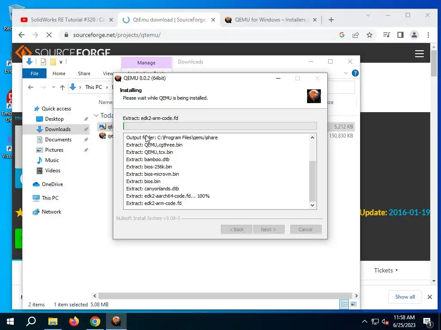Open taskbar search magnifier
Image resolution: width=441 pixels, height=330 pixels.
point(31,321)
